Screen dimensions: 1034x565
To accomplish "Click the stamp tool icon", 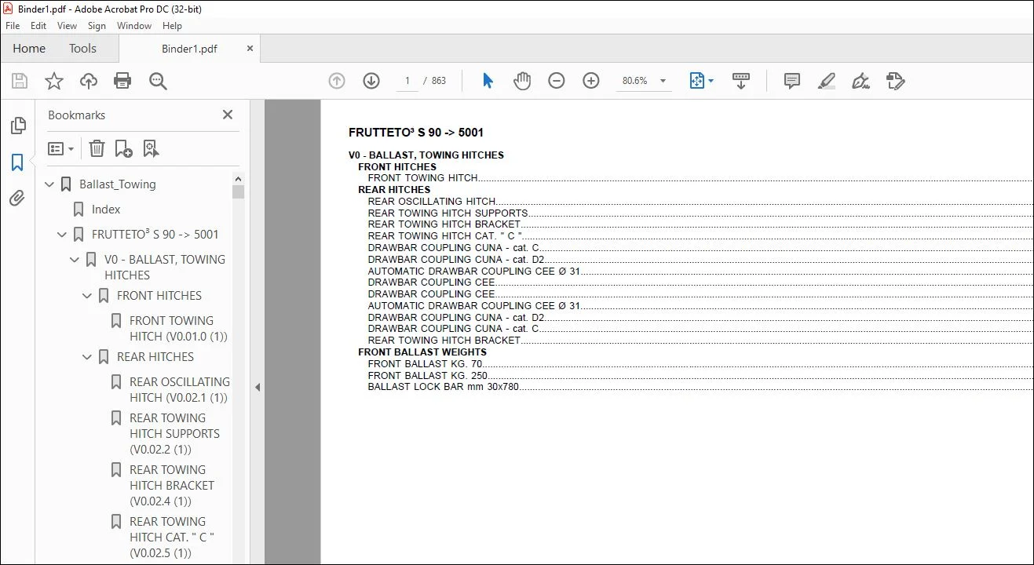I will pos(895,81).
